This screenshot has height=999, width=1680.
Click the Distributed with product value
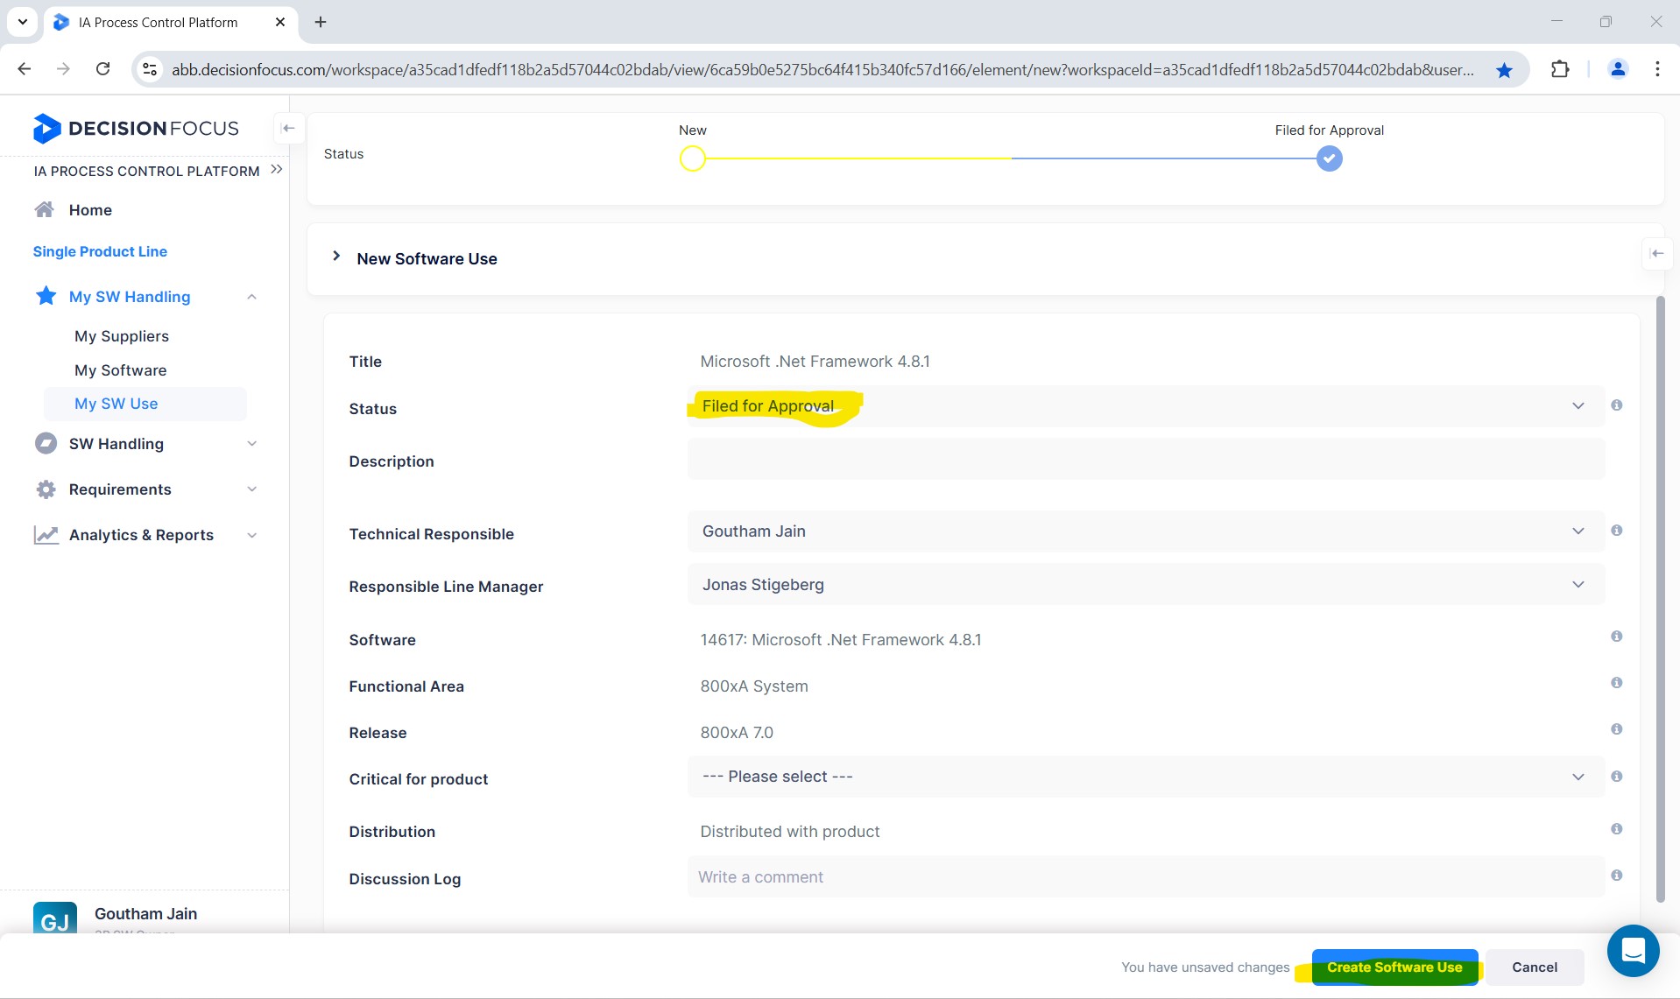(x=789, y=832)
